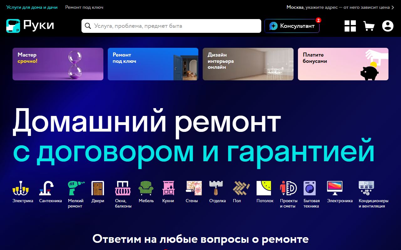This screenshot has height=250, width=401.
Task: Open Дизайн интерьера онлайн banner
Action: (x=248, y=64)
